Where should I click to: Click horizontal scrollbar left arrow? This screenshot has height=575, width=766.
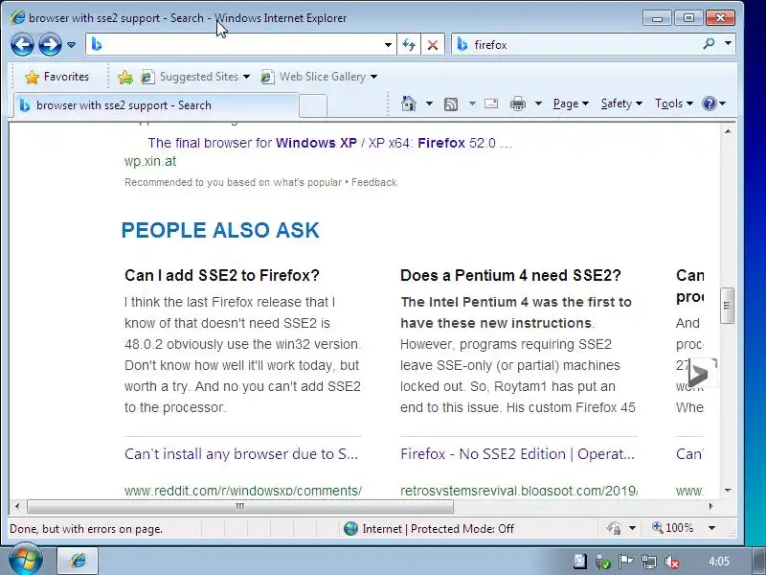(x=17, y=506)
